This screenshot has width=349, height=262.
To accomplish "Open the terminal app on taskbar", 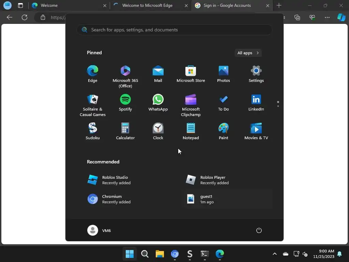I will (205, 254).
